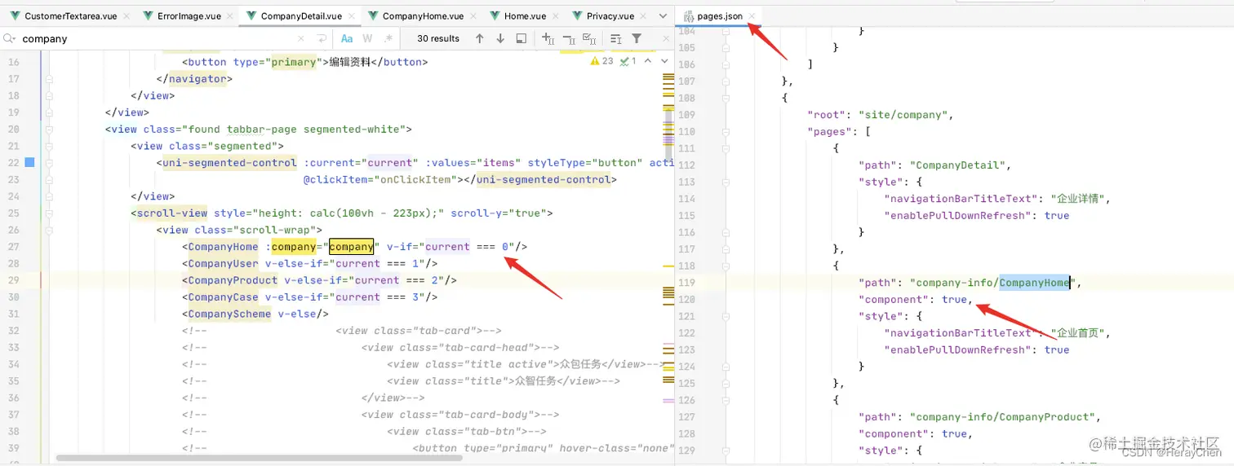
Task: Select the pages.json tab
Action: click(x=720, y=15)
